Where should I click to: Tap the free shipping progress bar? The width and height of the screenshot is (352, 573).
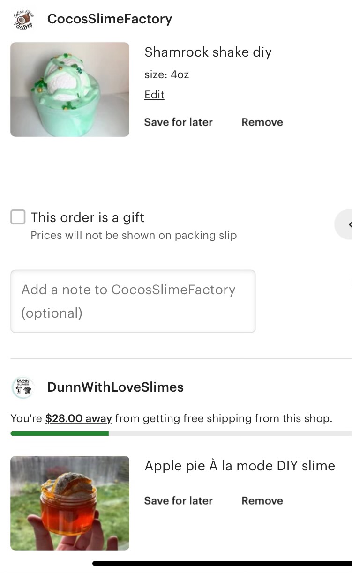(181, 433)
